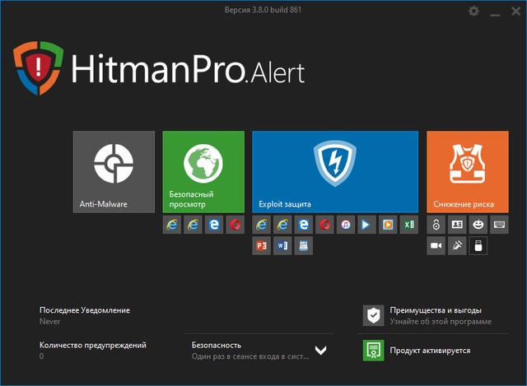Click the Продукт активируется license link
Image resolution: width=527 pixels, height=386 pixels.
coord(431,350)
